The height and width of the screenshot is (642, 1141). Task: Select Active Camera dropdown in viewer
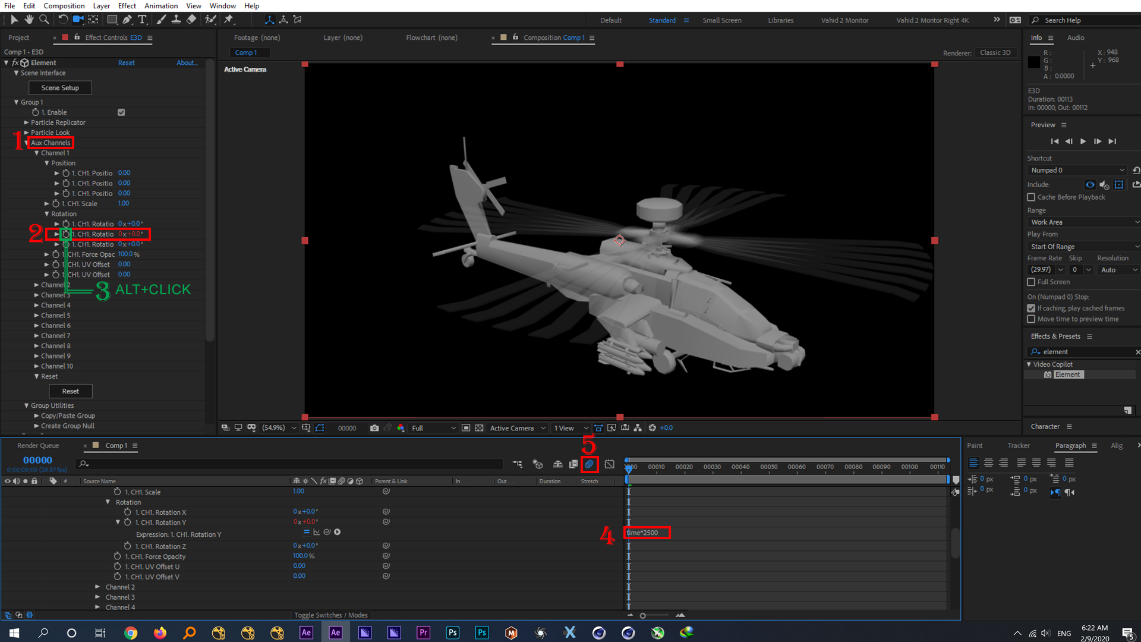pos(516,428)
